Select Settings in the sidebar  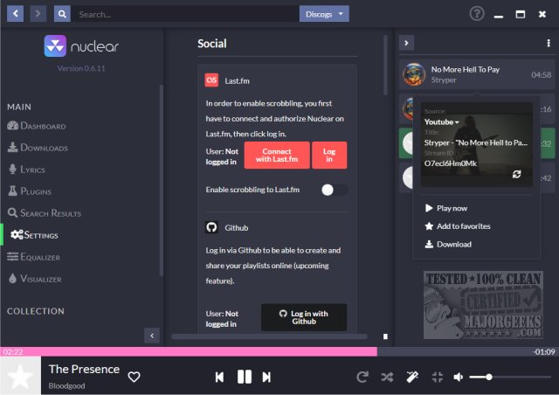click(34, 235)
